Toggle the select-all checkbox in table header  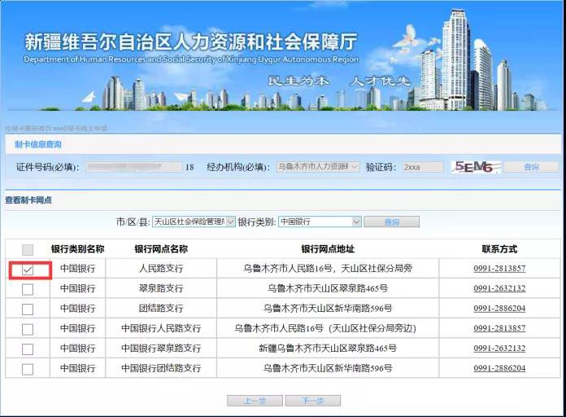28,250
